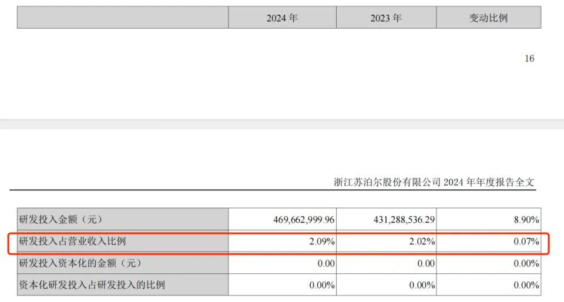Click the 0.07% change cell
The height and width of the screenshot is (302, 564).
pos(525,241)
